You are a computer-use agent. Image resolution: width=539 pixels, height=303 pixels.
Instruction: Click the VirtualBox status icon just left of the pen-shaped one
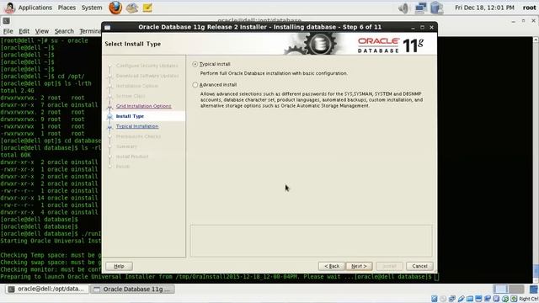coord(452,299)
